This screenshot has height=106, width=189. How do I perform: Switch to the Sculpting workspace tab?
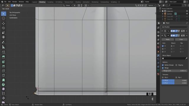[50, 2]
